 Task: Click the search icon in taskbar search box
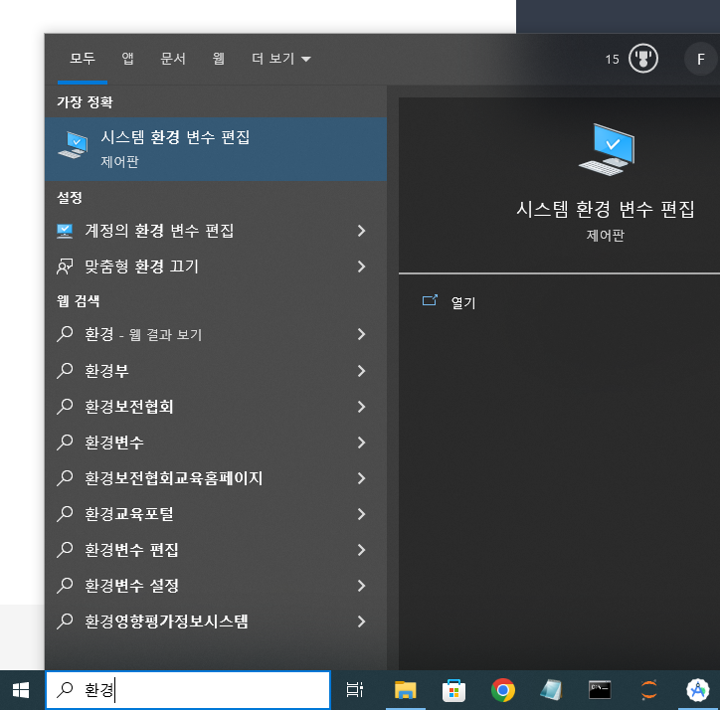pos(65,690)
